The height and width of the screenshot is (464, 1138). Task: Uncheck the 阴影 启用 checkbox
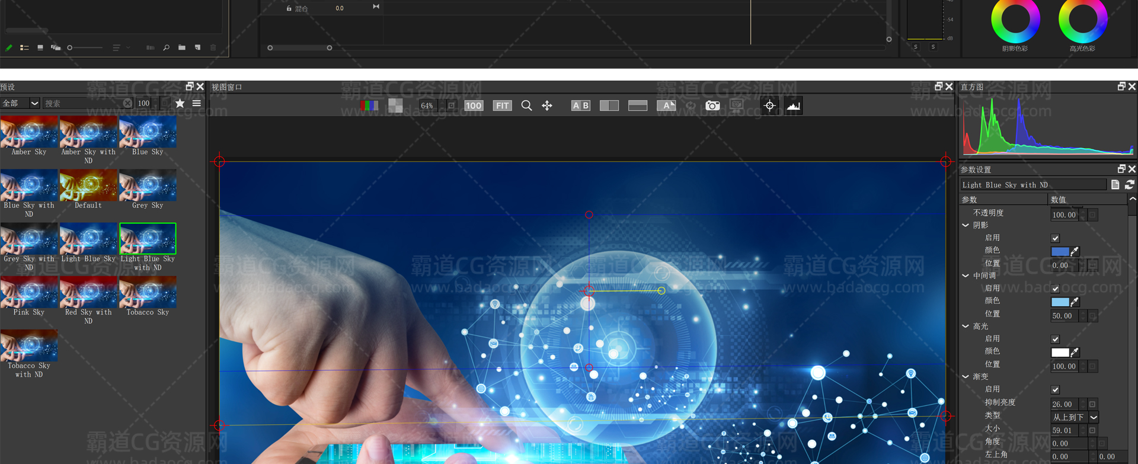click(1055, 238)
